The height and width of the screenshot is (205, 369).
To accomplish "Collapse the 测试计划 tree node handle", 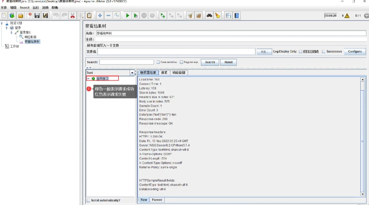I will [2, 23].
